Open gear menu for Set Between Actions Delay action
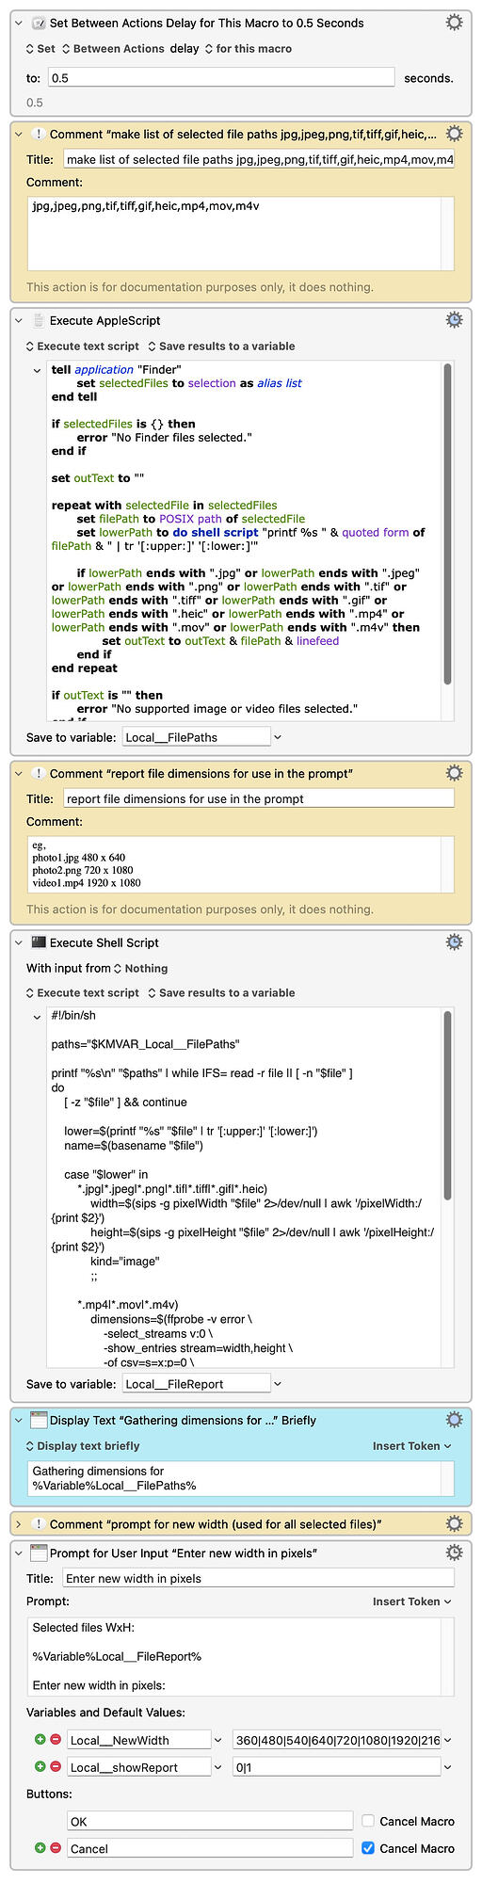The image size is (482, 1883). coord(454,23)
